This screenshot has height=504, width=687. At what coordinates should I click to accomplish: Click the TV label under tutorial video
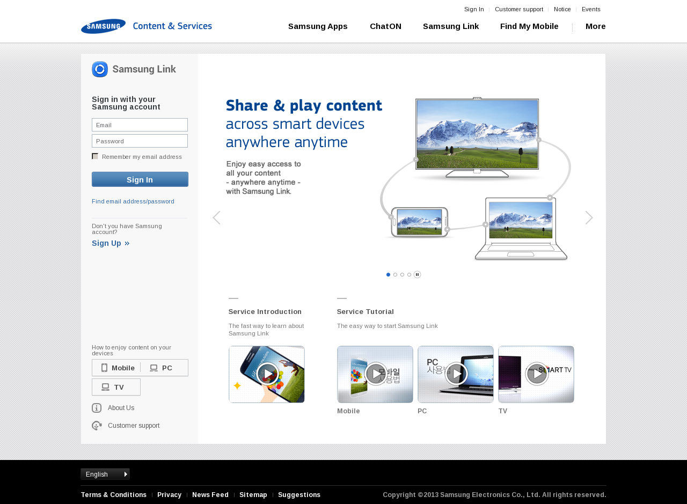503,411
